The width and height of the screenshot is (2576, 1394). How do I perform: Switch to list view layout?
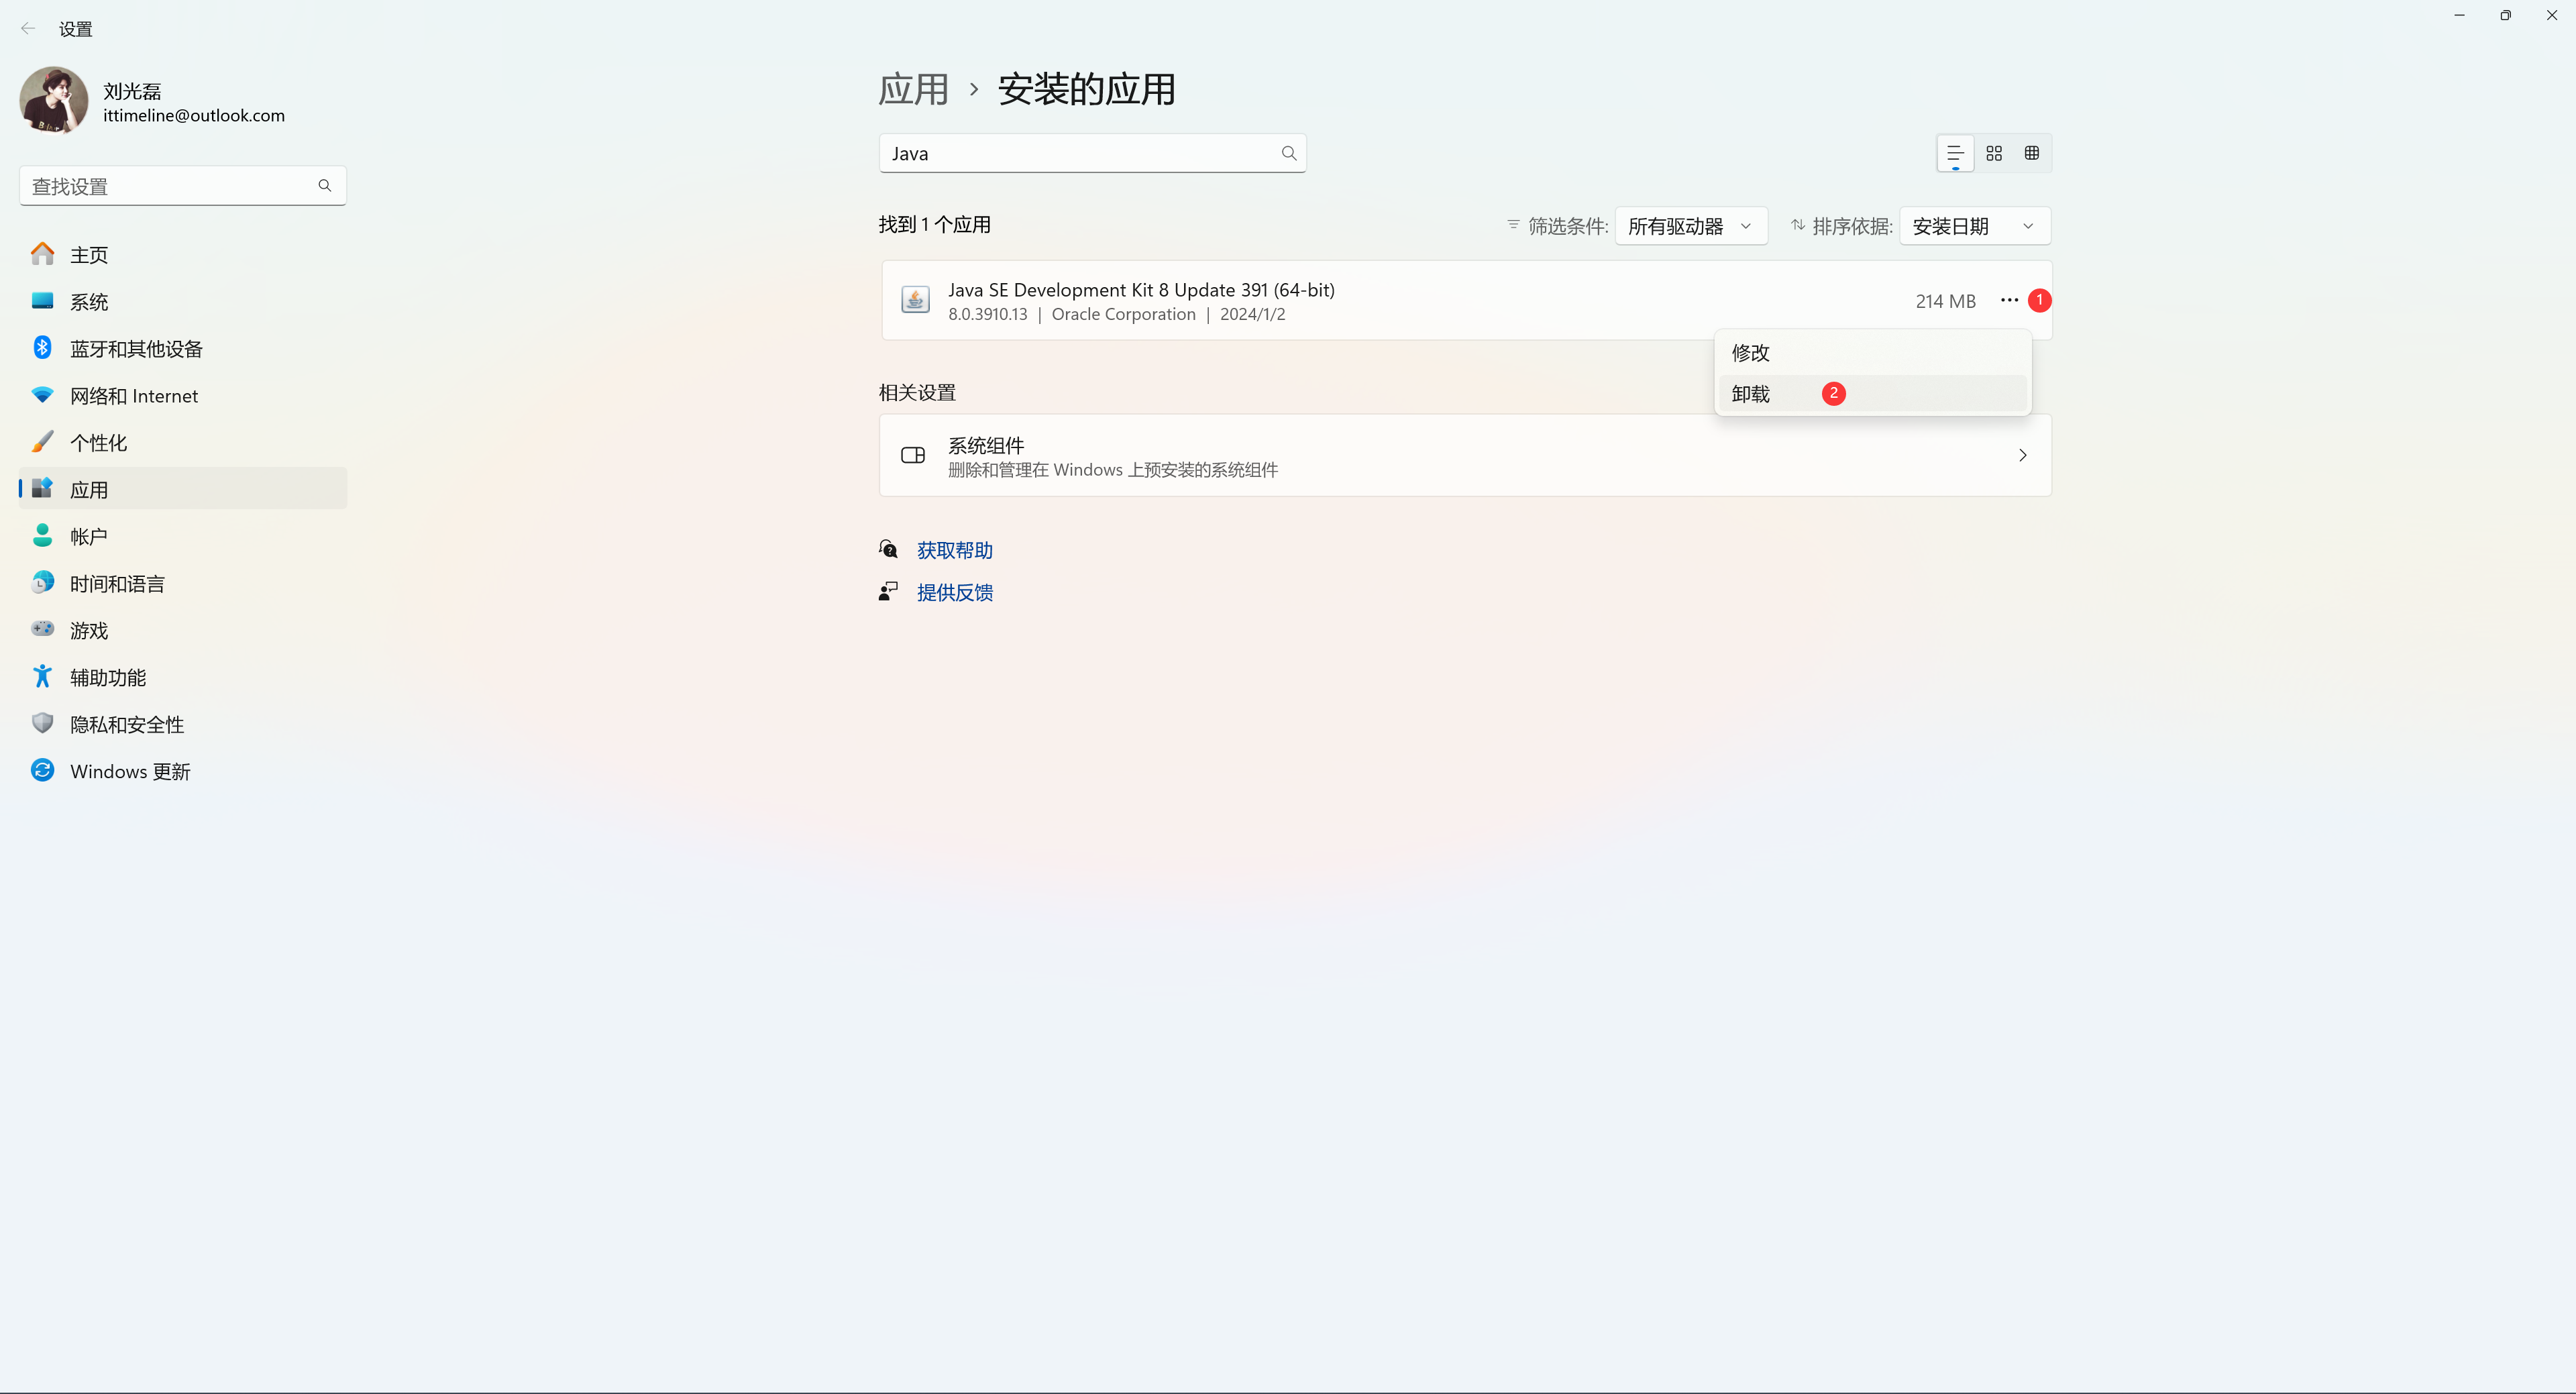click(1955, 153)
